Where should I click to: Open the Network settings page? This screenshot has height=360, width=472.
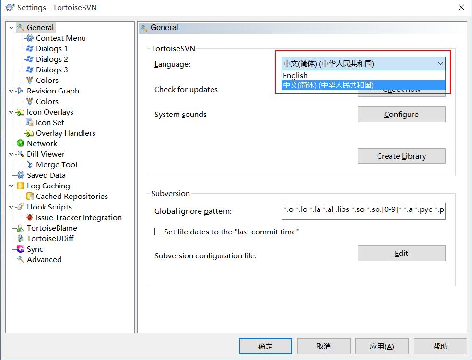[42, 143]
